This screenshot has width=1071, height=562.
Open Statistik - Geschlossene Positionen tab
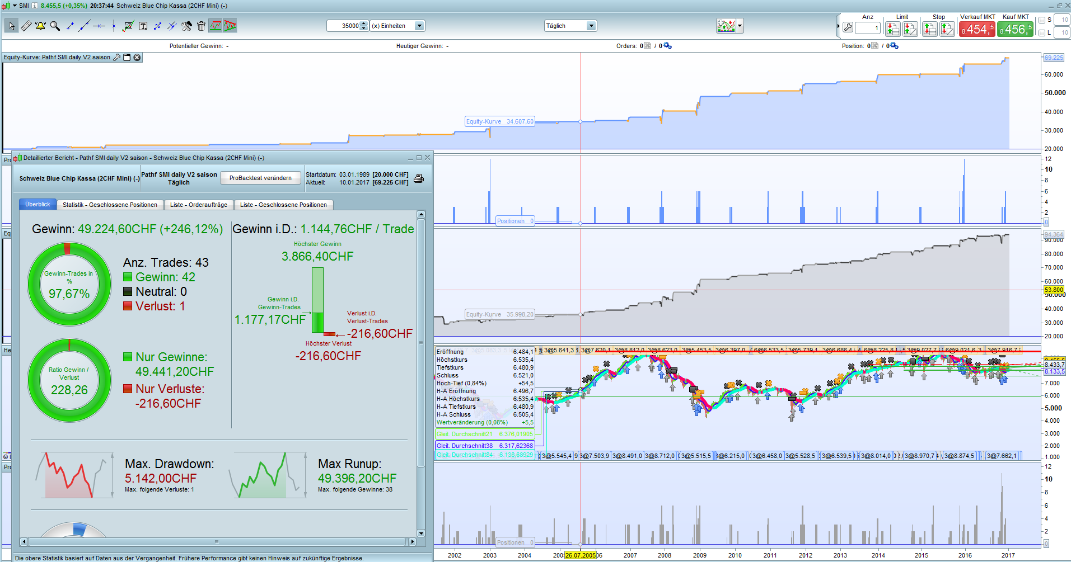pos(110,205)
